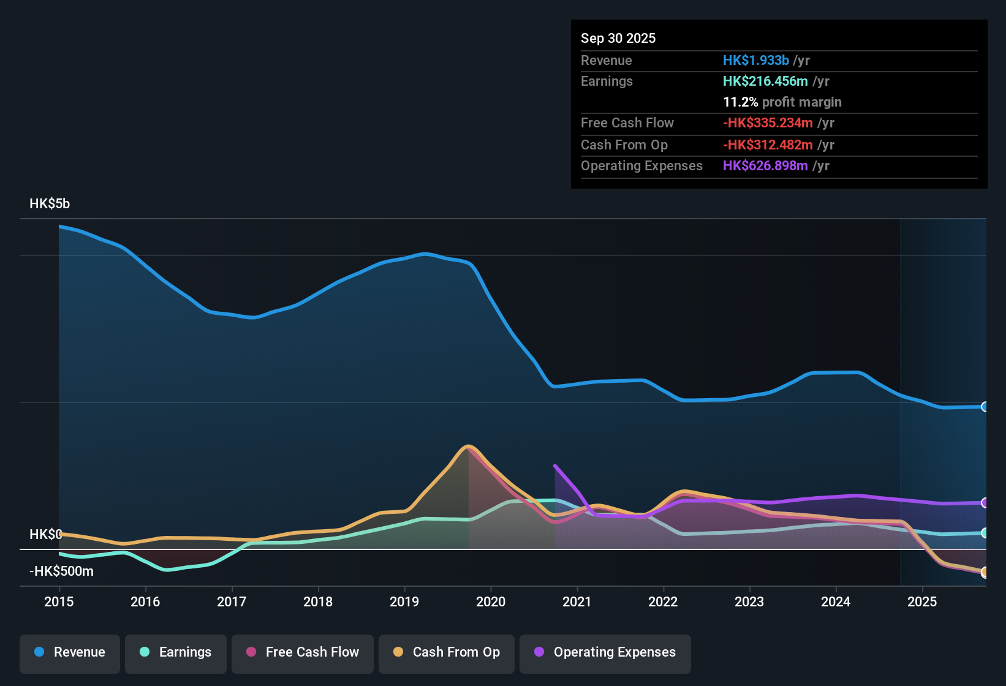The height and width of the screenshot is (686, 1006).
Task: Click the purple Operating Expenses legend dot
Action: pyautogui.click(x=539, y=652)
